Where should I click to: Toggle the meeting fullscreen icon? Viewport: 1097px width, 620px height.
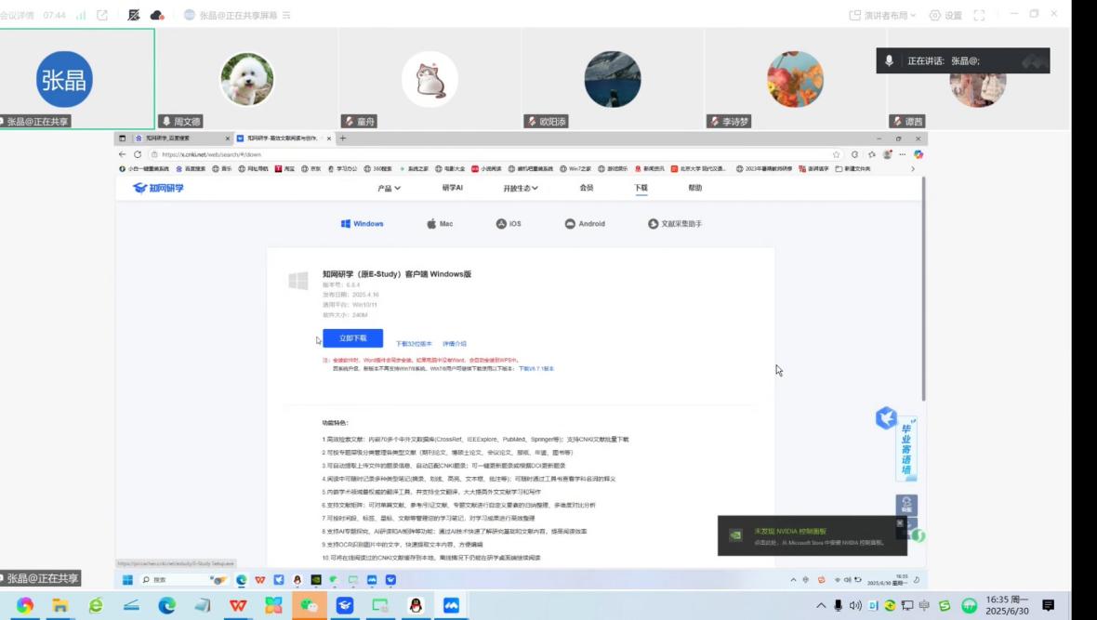[x=979, y=15]
